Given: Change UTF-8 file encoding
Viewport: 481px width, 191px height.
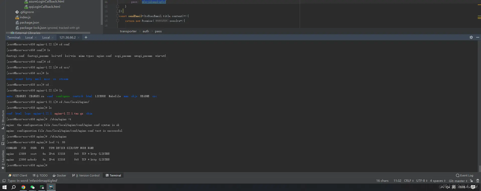Looking at the screenshot, I should [x=422, y=181].
